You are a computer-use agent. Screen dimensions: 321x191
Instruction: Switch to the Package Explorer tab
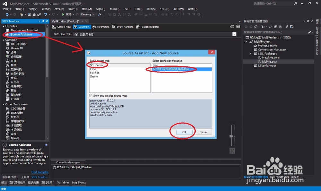click(x=147, y=27)
